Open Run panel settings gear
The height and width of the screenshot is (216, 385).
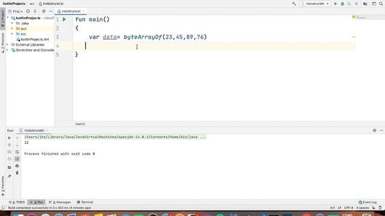click(x=374, y=131)
